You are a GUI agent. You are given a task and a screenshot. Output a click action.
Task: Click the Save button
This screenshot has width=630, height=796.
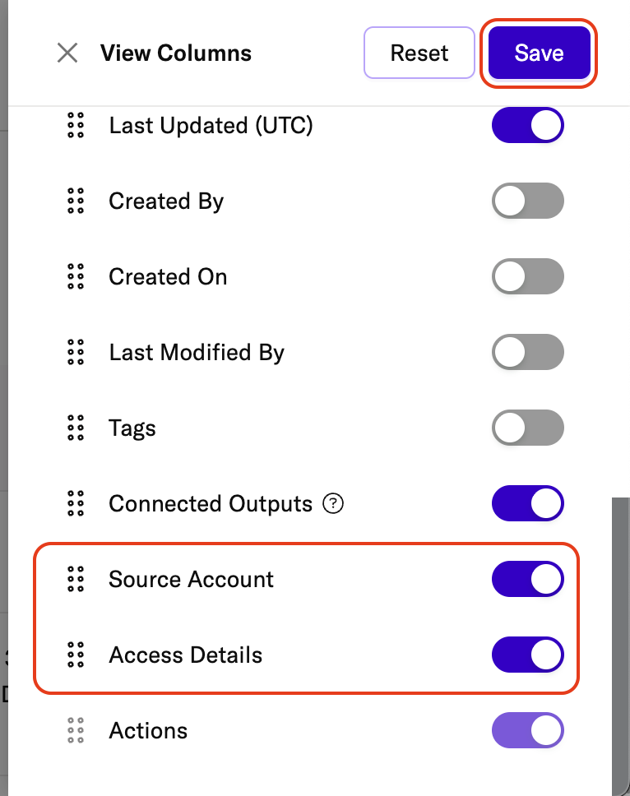(539, 53)
